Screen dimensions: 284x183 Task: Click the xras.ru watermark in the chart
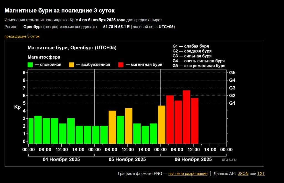tap(229, 160)
